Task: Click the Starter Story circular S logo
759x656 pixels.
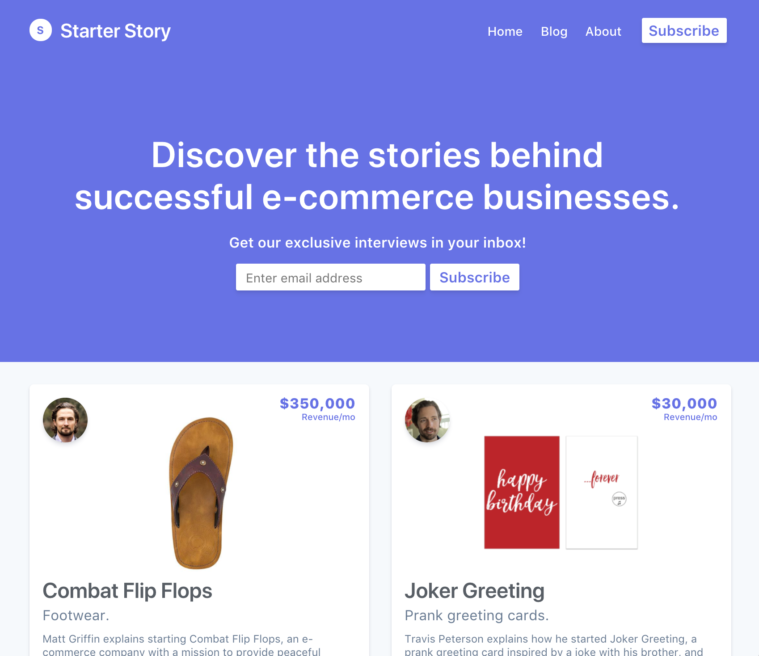Action: pyautogui.click(x=41, y=30)
